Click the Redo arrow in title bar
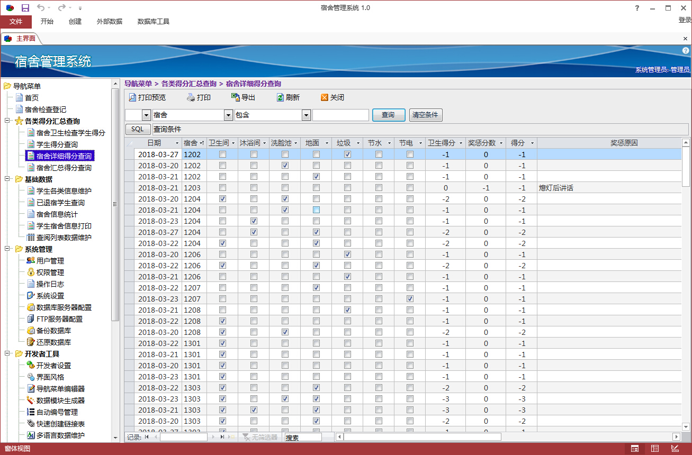This screenshot has width=692, height=455. click(x=61, y=8)
